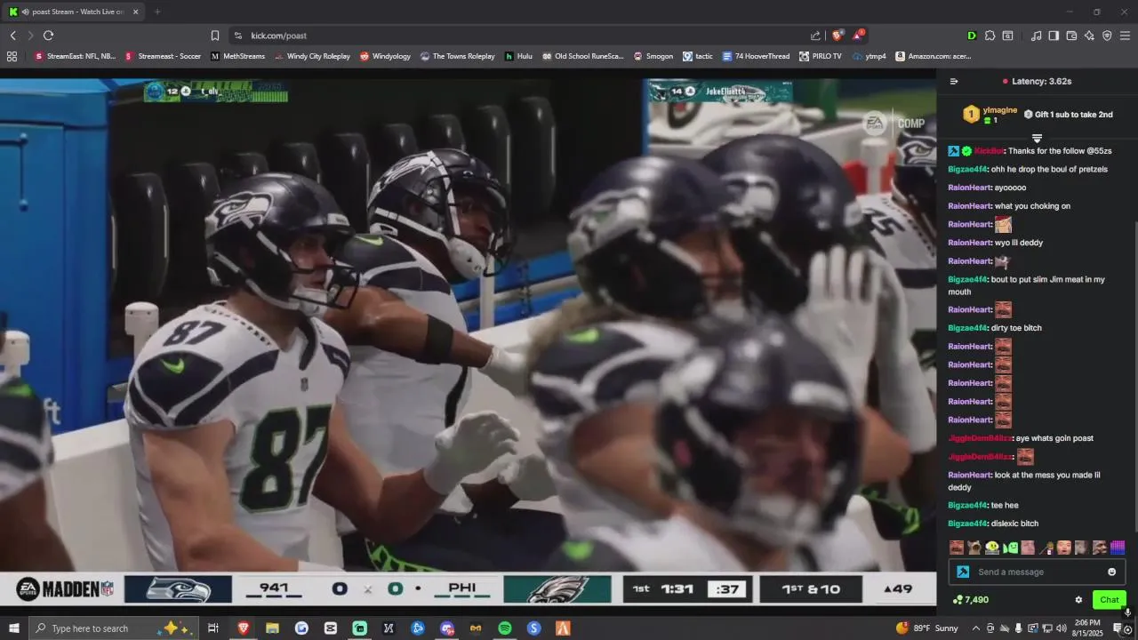Viewport: 1138px width, 640px height.
Task: Click the Brave Rewards triangle icon
Action: click(x=858, y=36)
